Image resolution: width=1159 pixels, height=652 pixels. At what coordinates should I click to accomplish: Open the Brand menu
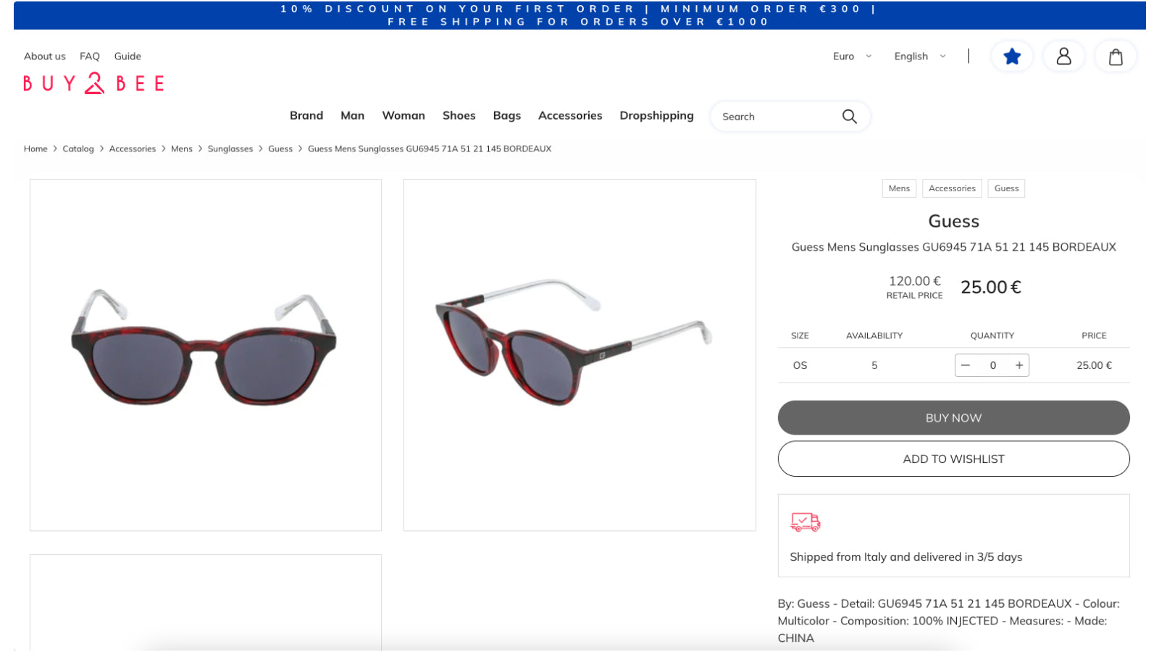pyautogui.click(x=306, y=116)
